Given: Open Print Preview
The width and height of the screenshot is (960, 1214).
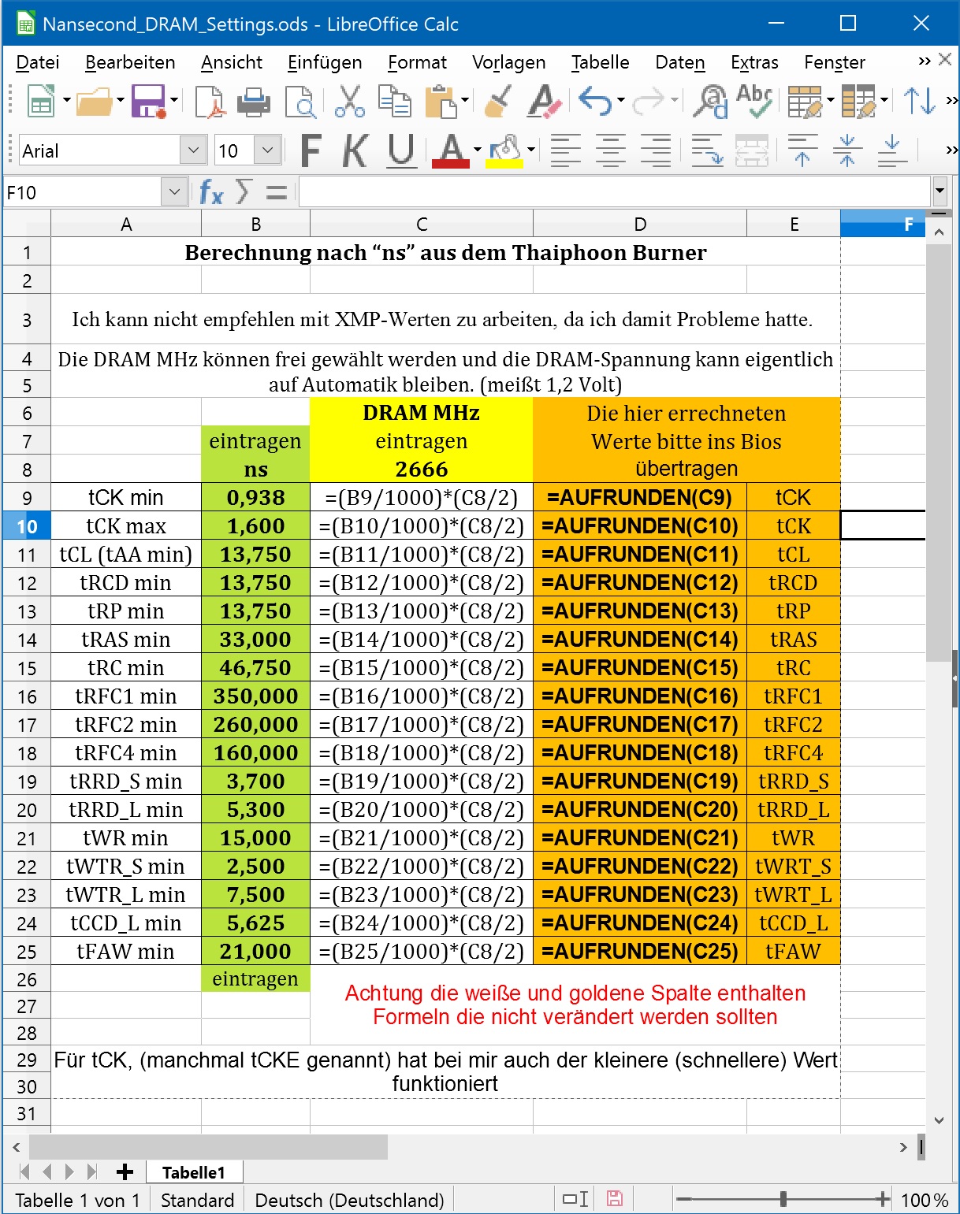Looking at the screenshot, I should click(x=300, y=102).
